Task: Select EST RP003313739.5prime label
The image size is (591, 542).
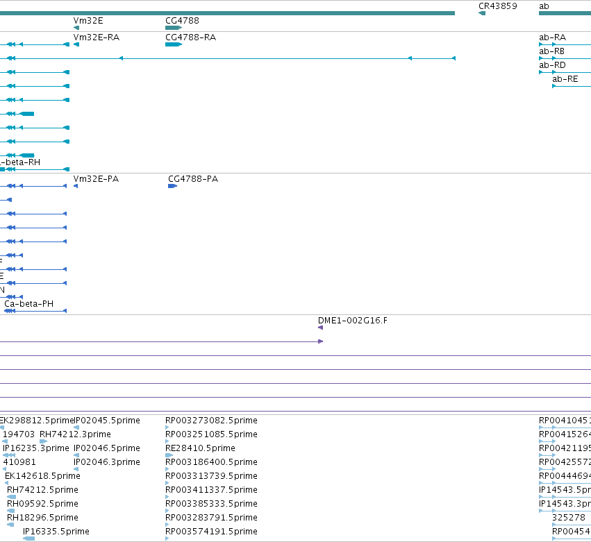Action: (211, 476)
